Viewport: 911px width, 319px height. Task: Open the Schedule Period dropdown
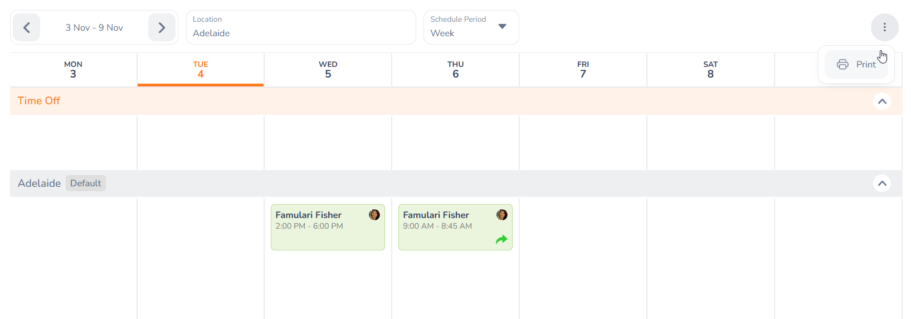[471, 27]
